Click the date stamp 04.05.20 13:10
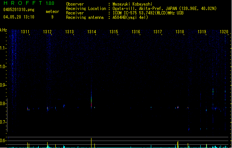This screenshot has width=232, height=148. (x=19, y=17)
